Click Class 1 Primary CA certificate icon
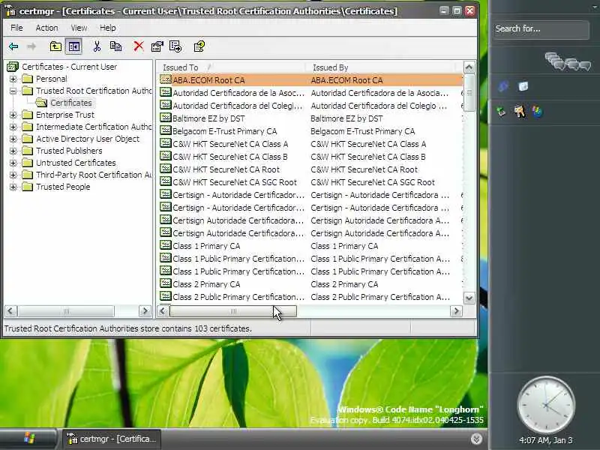Screen dimensions: 600x450 pyautogui.click(x=165, y=245)
